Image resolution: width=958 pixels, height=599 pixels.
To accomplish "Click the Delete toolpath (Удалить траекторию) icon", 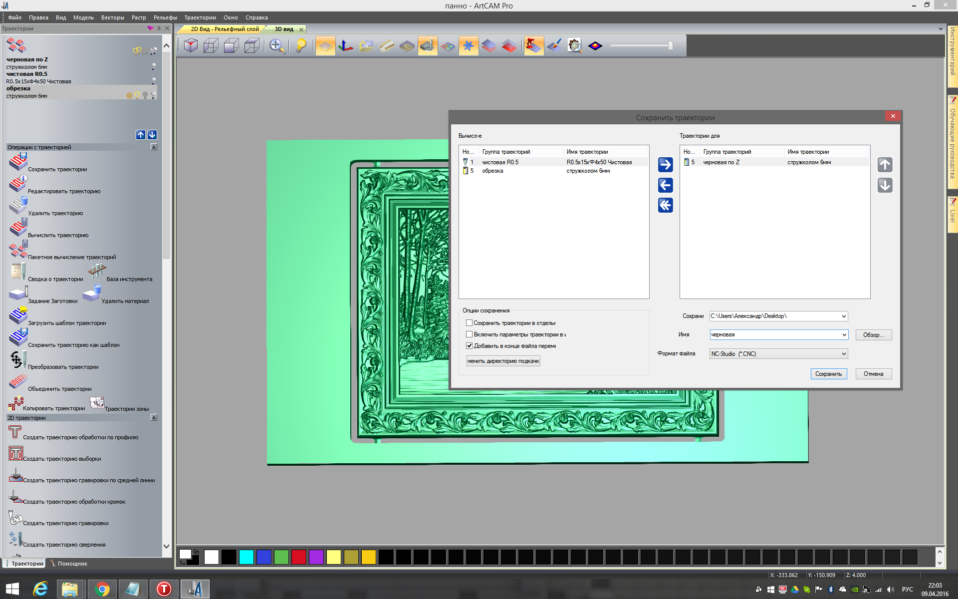I will [18, 206].
